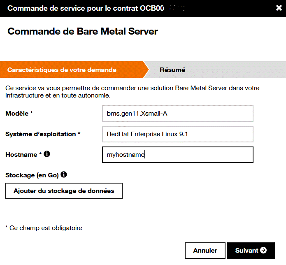Focus the Hostname text field
Viewport: 286px width, 265px height.
[177, 155]
